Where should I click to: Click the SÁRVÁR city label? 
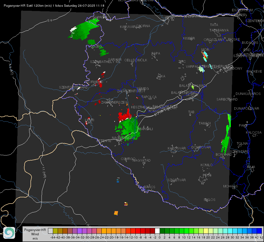[x=115, y=59]
